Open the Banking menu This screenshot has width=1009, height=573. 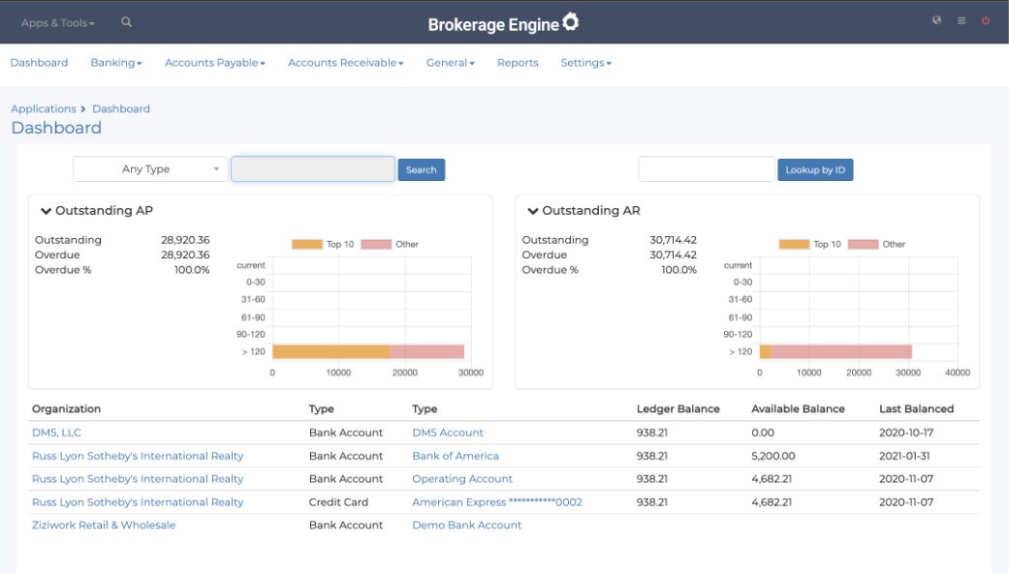coord(116,63)
